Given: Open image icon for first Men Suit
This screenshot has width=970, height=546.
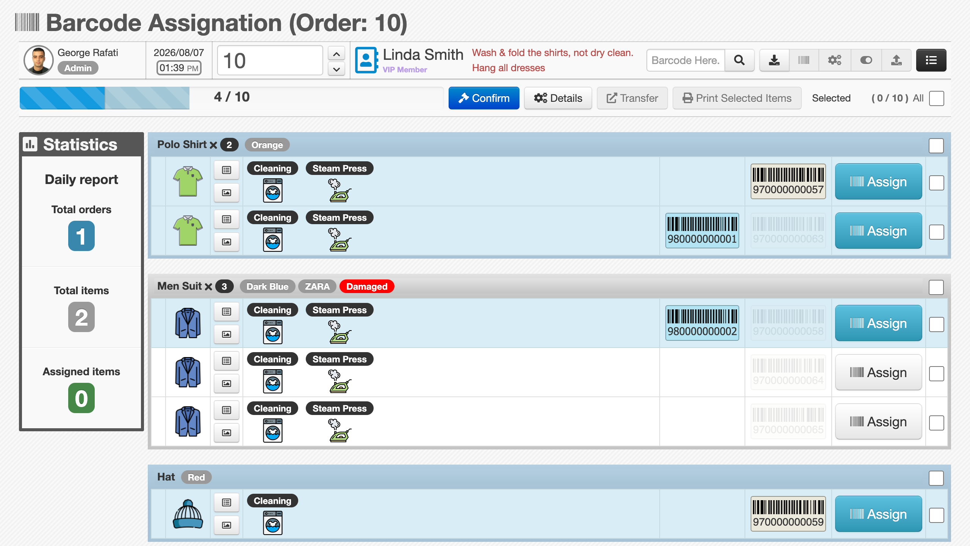Looking at the screenshot, I should click(227, 334).
